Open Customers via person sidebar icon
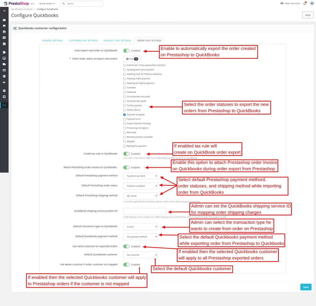316x306 pixels. click(x=4, y=32)
